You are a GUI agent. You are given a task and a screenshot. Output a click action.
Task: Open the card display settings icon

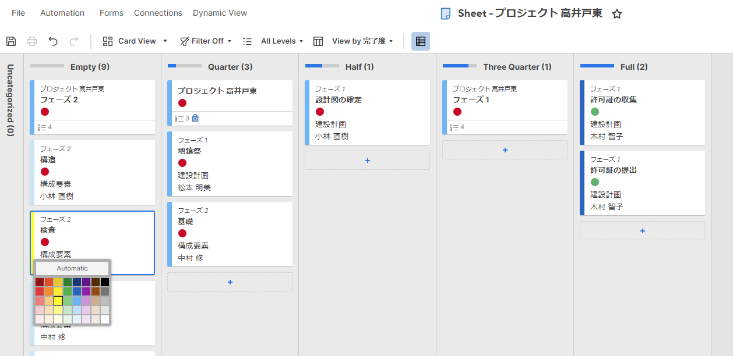[x=420, y=41]
